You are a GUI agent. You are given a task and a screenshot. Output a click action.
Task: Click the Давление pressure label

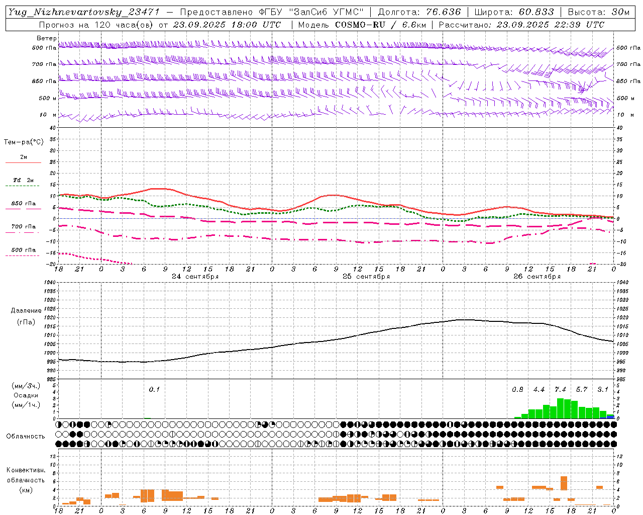pyautogui.click(x=26, y=311)
